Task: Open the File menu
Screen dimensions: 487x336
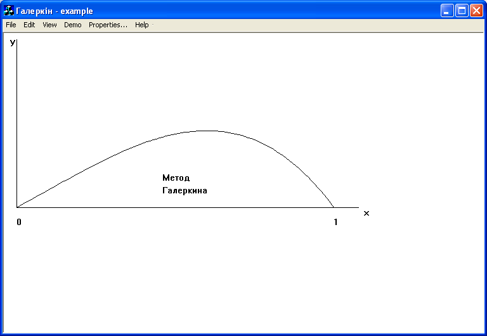Action: [x=11, y=25]
